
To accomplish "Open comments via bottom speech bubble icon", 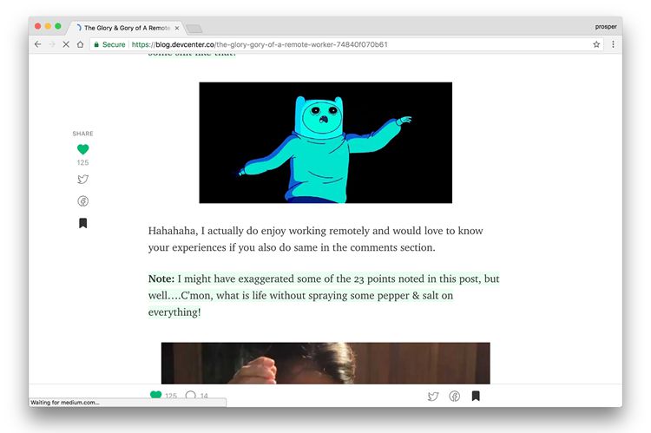I will point(190,396).
